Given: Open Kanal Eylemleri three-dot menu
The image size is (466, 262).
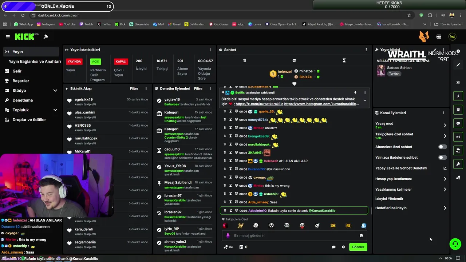Looking at the screenshot, I should (x=443, y=113).
